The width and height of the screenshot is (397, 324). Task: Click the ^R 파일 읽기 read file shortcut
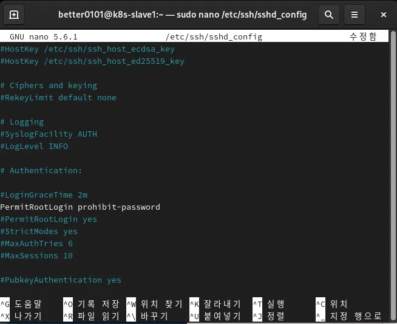[91, 316]
